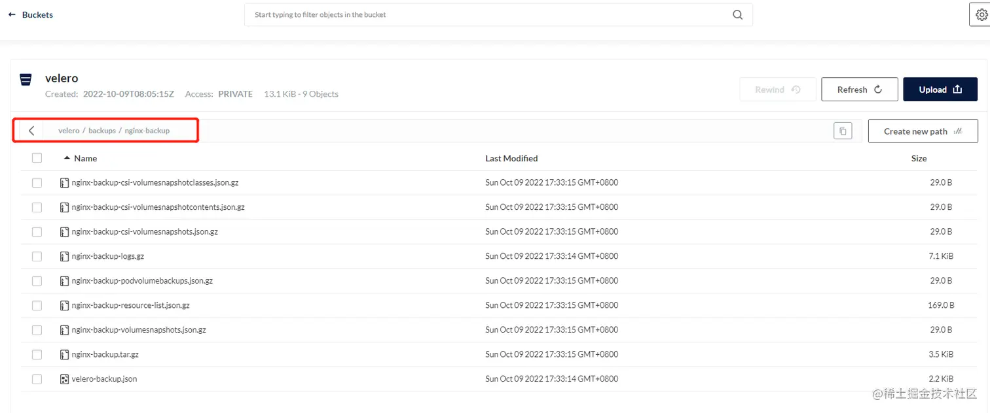Check nginx-backup-resource-list.json.gz checkbox
This screenshot has height=413, width=990.
click(x=37, y=305)
